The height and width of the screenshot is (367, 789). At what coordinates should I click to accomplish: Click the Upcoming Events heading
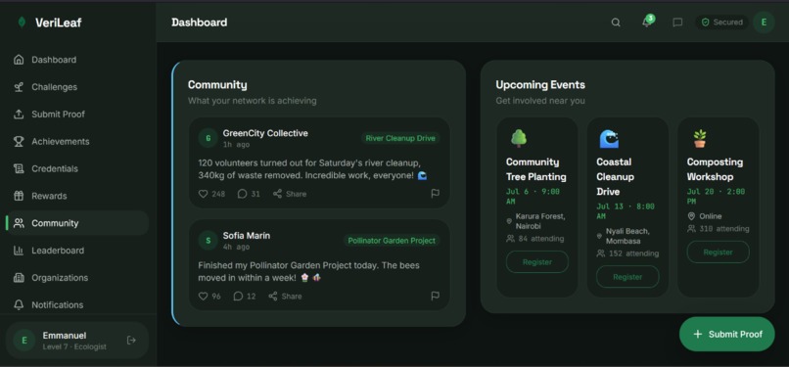(540, 85)
